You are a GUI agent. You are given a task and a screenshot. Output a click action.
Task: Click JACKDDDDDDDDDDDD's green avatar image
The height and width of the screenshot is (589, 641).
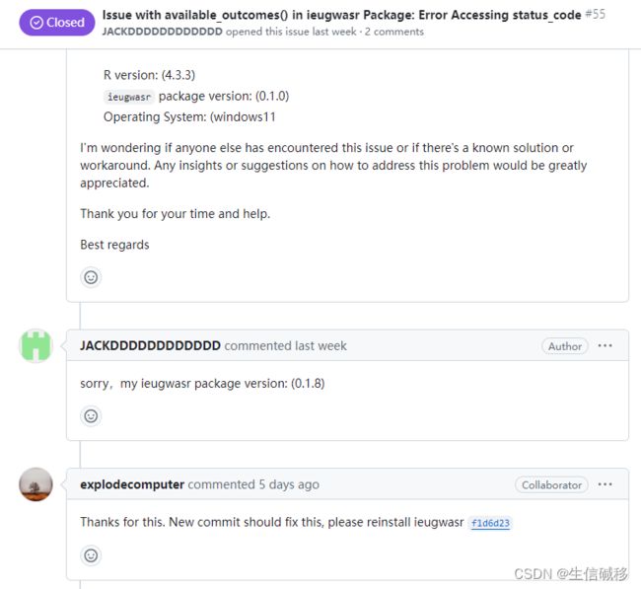coord(36,346)
